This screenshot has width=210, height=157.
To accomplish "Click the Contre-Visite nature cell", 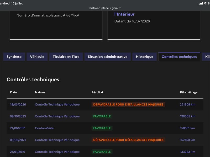I will point(44,128).
